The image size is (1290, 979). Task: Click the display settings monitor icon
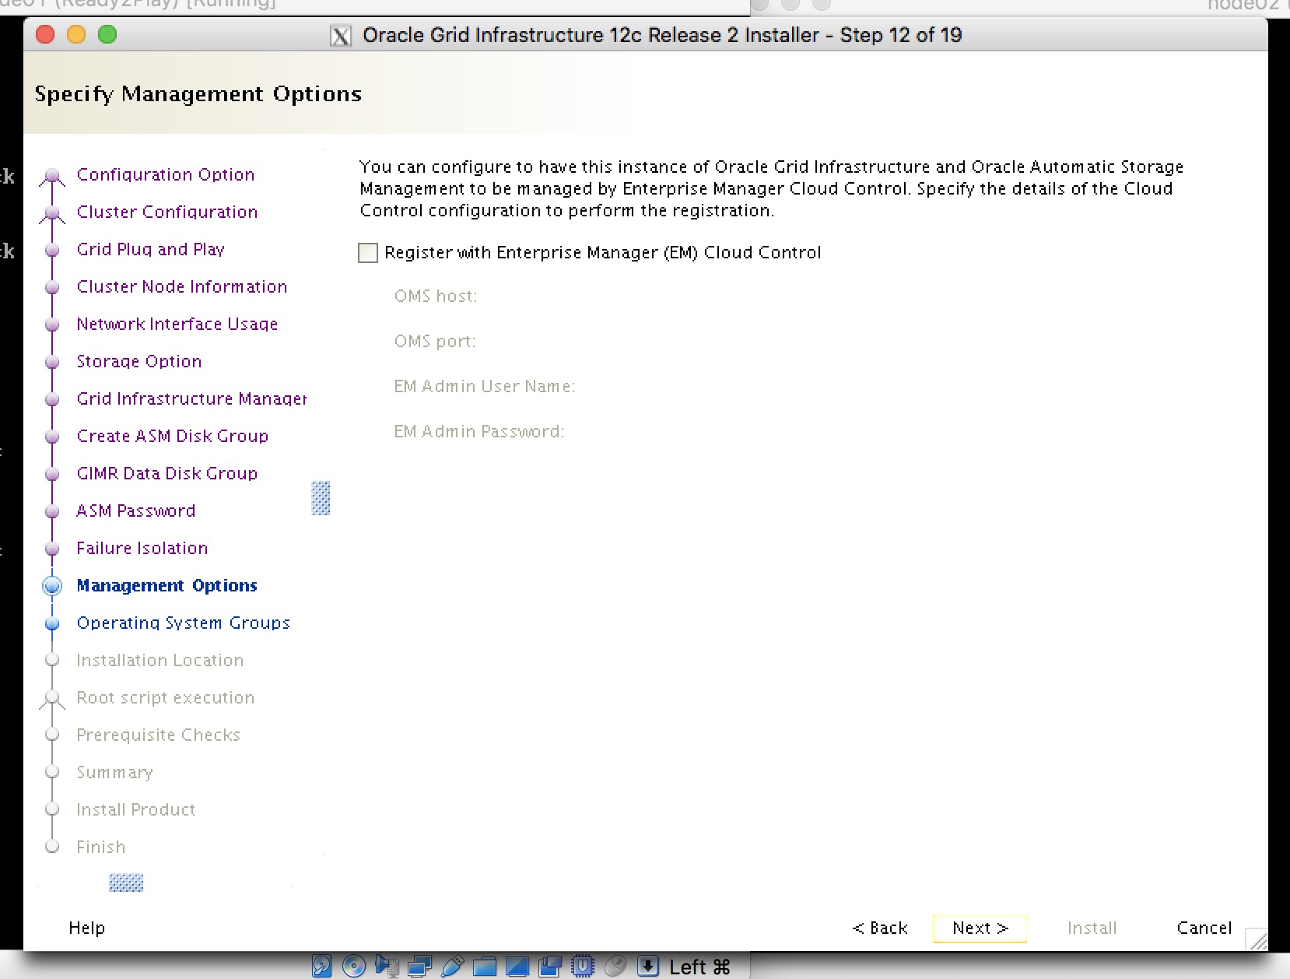[x=517, y=966]
